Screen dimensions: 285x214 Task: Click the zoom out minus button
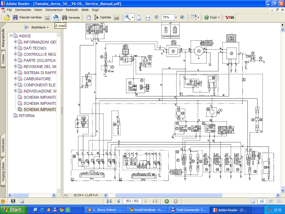click(156, 17)
